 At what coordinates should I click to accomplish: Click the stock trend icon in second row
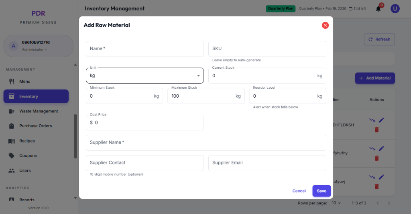(372, 148)
